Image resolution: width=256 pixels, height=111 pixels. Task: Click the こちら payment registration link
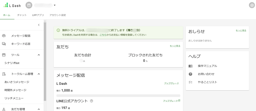[103, 35]
